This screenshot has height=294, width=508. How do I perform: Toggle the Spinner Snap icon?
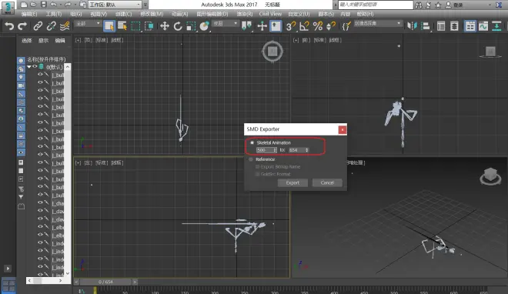[331, 26]
